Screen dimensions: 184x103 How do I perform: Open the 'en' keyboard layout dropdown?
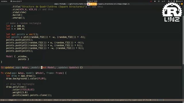(x=163, y=1)
